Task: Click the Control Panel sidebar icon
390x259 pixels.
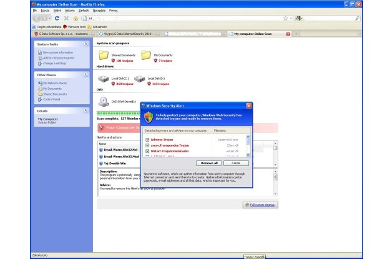Action: tap(40, 99)
